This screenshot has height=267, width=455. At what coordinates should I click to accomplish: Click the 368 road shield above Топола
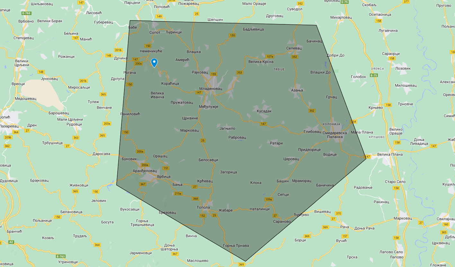[195, 199]
